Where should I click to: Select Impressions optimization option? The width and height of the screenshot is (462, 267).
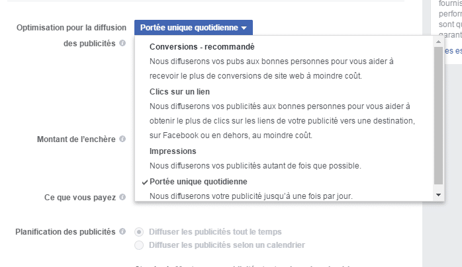(x=172, y=151)
